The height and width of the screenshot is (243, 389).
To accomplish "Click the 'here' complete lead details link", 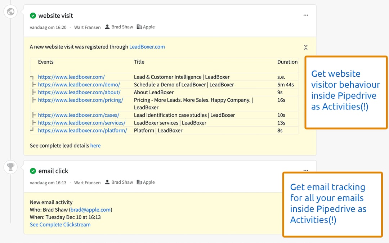I will [x=95, y=145].
